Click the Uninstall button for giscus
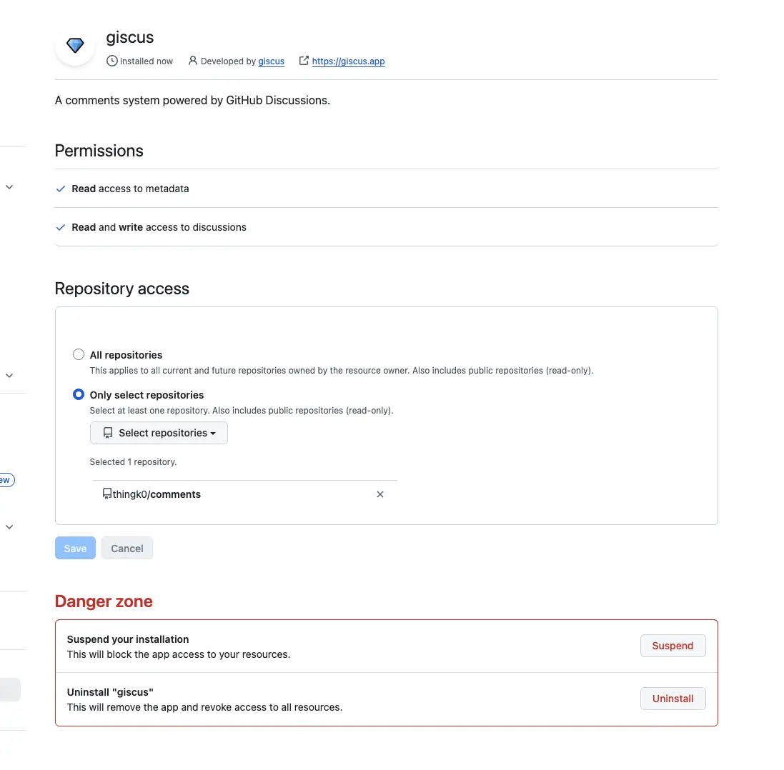This screenshot has height=770, width=784. pos(673,699)
